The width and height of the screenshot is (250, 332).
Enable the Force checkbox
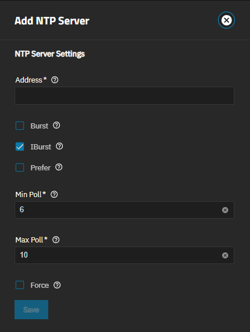click(20, 285)
